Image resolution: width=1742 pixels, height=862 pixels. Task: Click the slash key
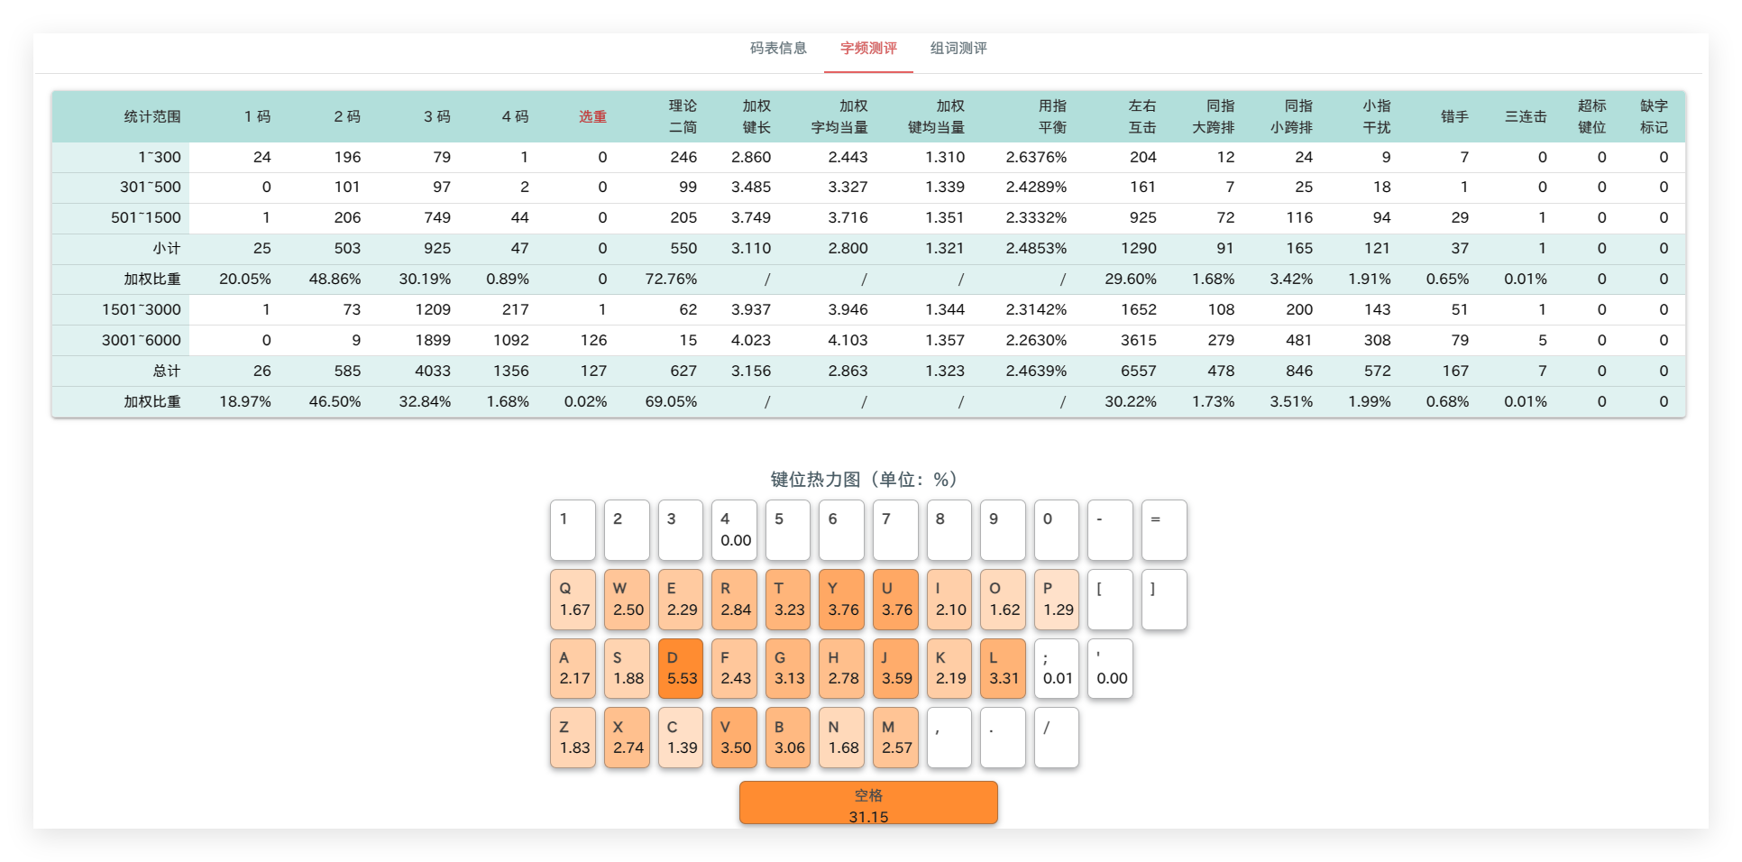(1057, 738)
